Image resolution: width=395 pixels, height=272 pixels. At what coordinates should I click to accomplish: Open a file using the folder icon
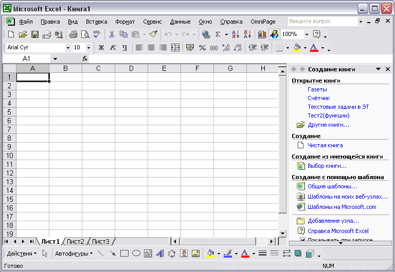pos(23,34)
